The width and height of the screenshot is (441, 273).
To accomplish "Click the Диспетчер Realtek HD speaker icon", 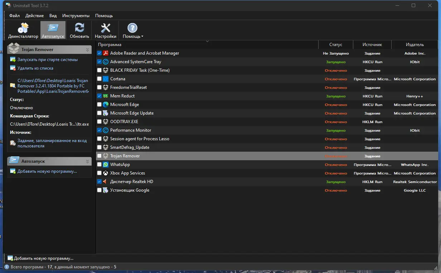I will (x=106, y=182).
